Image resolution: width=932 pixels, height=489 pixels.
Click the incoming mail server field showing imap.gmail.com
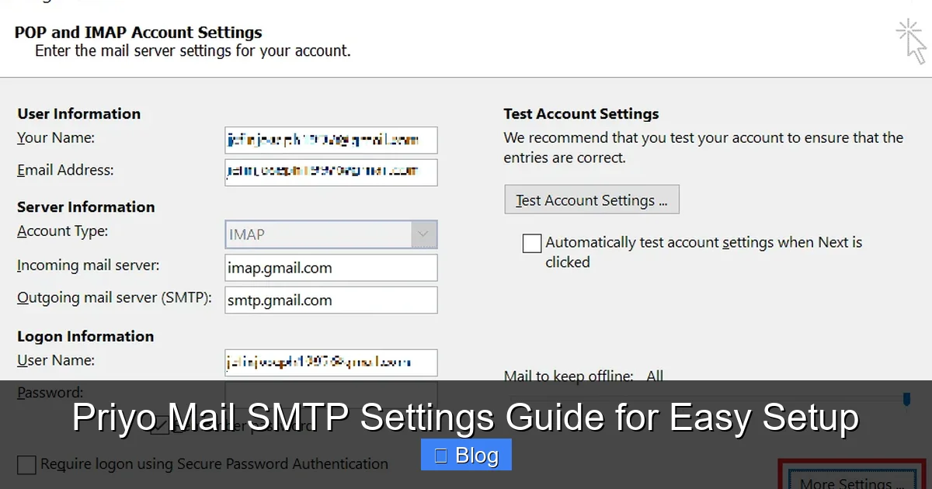pos(330,267)
